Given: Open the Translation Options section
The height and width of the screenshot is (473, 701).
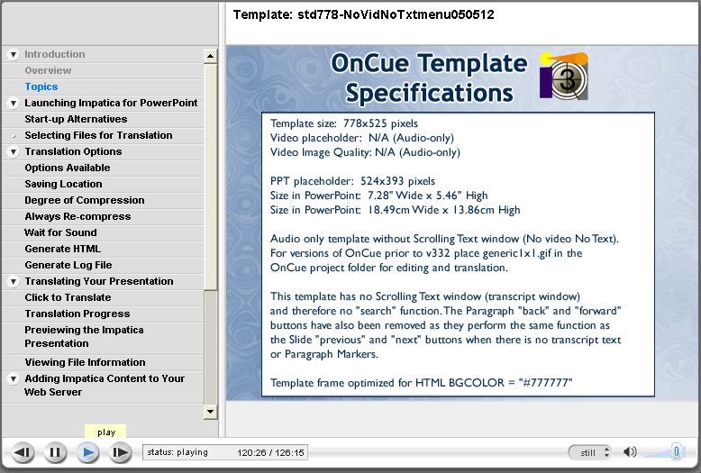Looking at the screenshot, I should tap(73, 151).
